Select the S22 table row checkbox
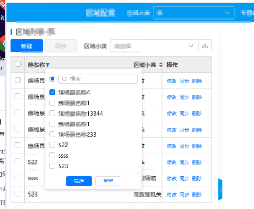This screenshot has width=254, height=209. (x=17, y=161)
